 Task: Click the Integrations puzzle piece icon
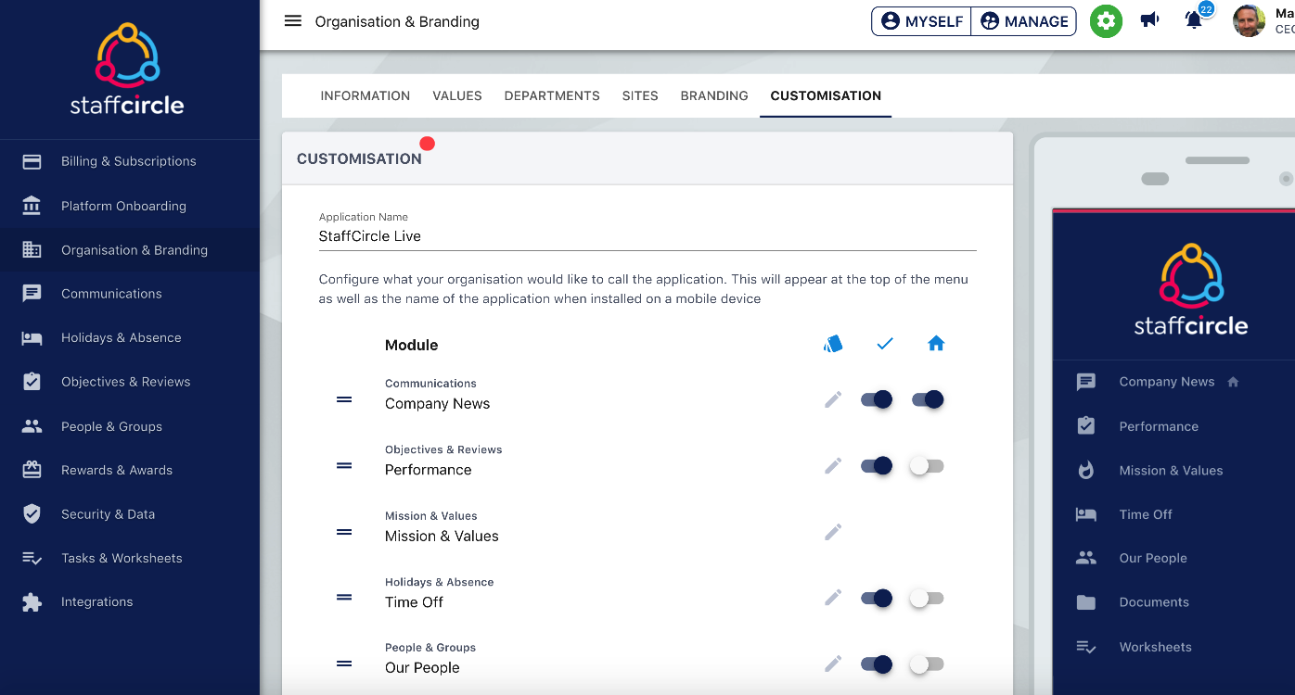pos(32,602)
